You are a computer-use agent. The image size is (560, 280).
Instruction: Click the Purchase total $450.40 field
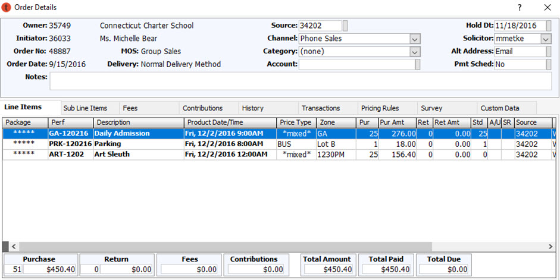click(50, 269)
